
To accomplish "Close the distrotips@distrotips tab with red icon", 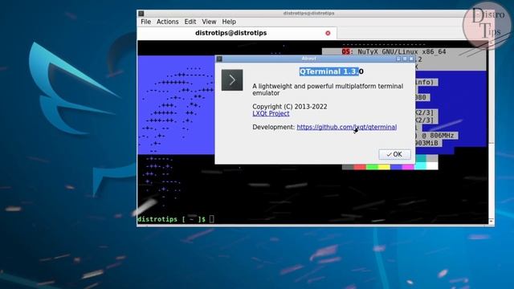I will (328, 33).
